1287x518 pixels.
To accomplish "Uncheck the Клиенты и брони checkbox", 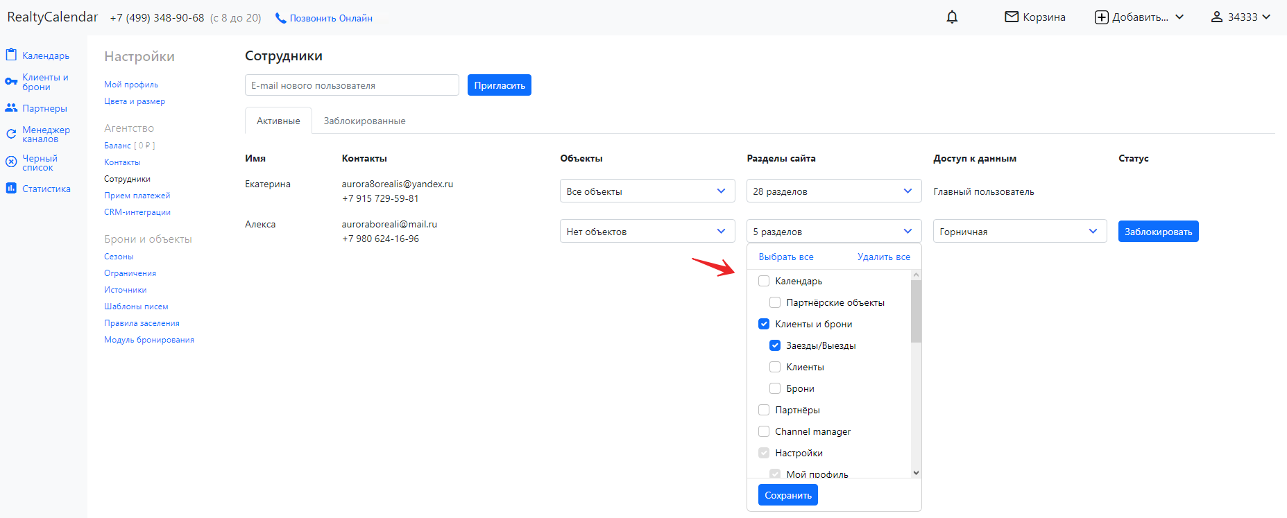I will [x=764, y=324].
